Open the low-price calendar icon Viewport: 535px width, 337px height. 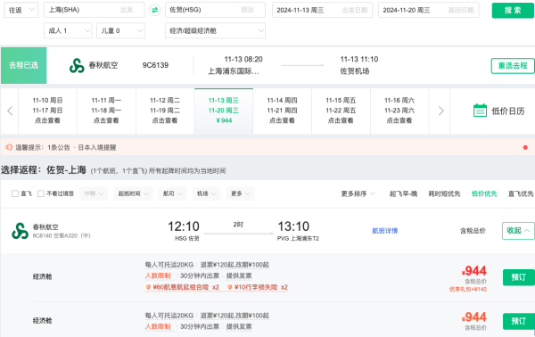point(480,111)
